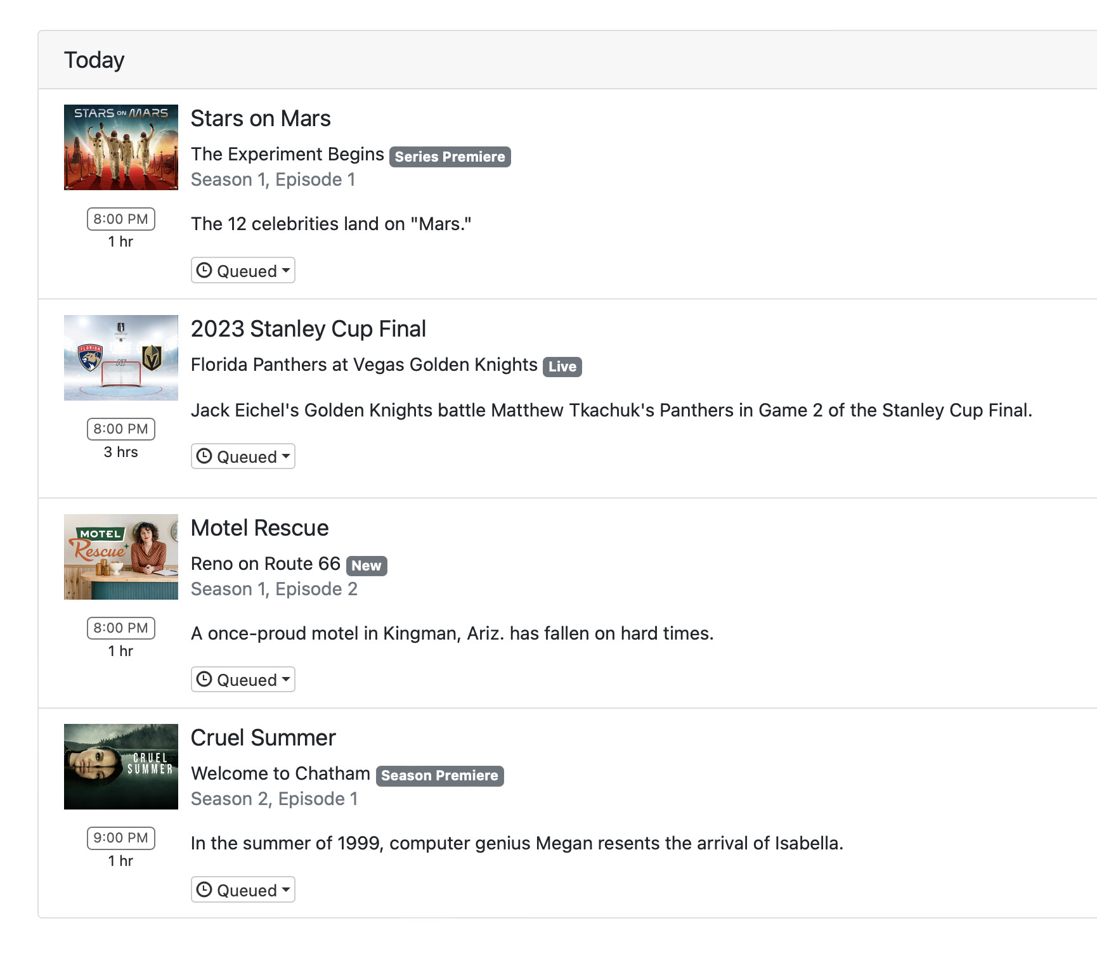Click the Stars on Mars poster thumbnail
Viewport: 1097px width, 961px height.
(121, 147)
